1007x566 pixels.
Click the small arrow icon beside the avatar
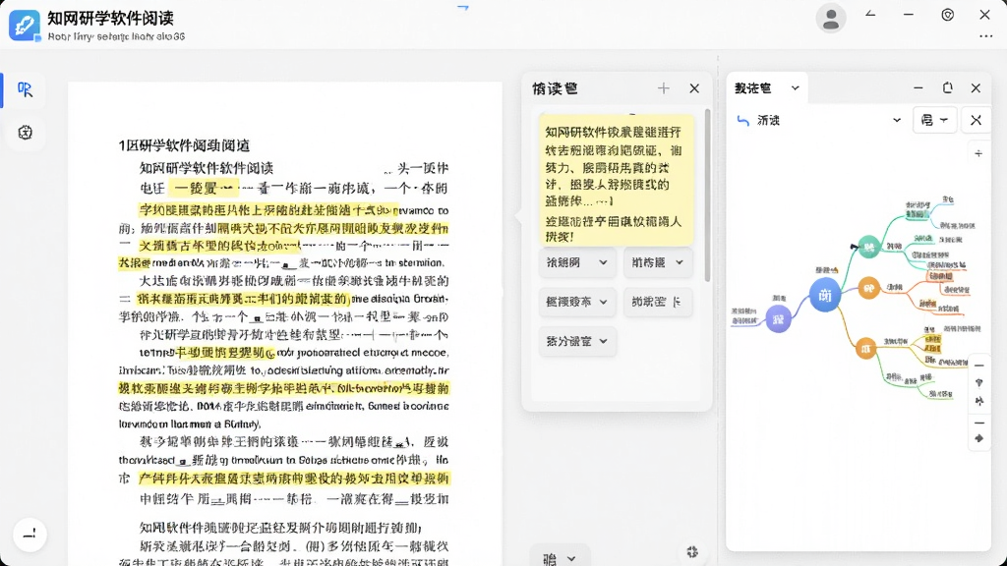tap(870, 14)
